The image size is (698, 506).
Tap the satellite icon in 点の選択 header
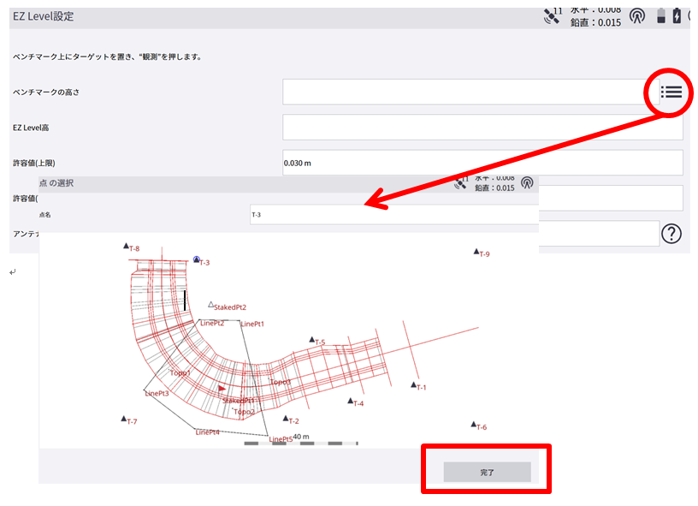pos(462,182)
